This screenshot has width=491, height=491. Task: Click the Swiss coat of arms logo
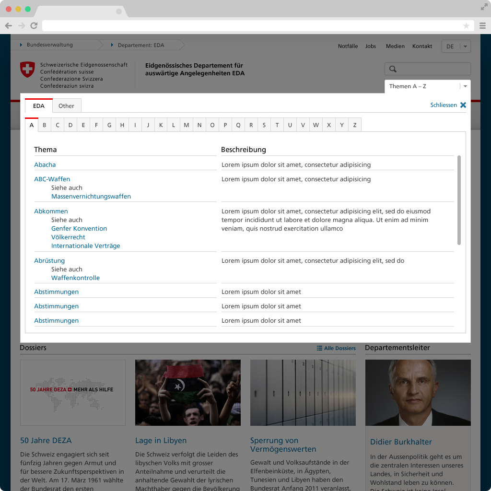click(27, 69)
